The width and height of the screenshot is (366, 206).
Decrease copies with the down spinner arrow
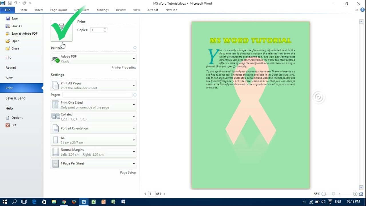pos(105,31)
